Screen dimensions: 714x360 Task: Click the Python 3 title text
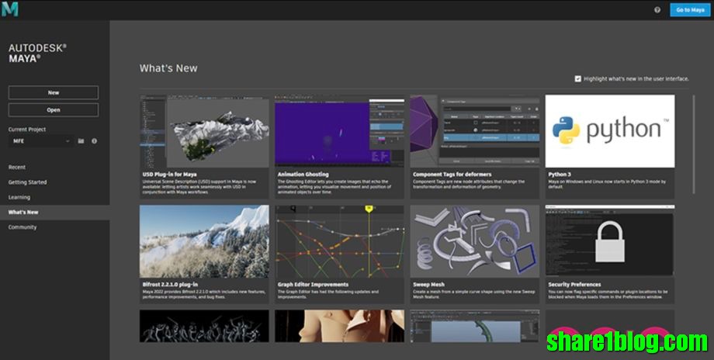click(x=560, y=175)
